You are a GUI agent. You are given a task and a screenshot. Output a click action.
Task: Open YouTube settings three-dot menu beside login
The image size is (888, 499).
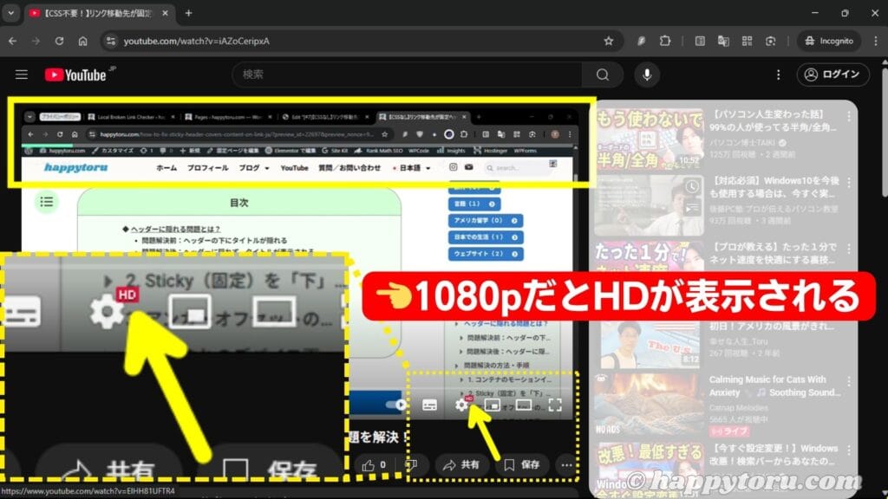pyautogui.click(x=778, y=75)
